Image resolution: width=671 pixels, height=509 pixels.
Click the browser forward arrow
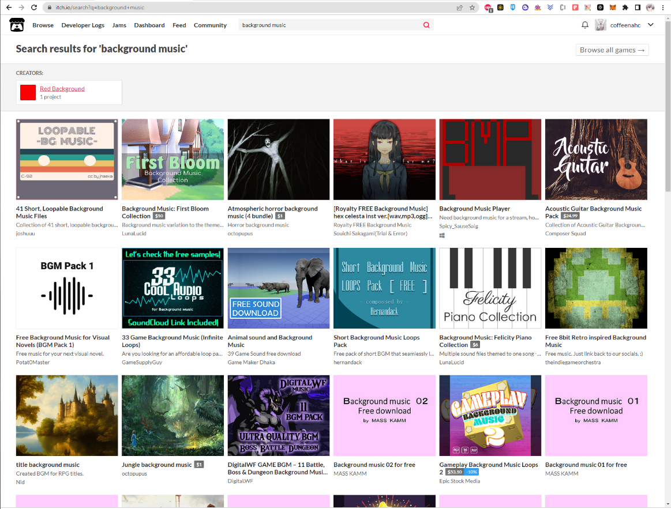[21, 7]
